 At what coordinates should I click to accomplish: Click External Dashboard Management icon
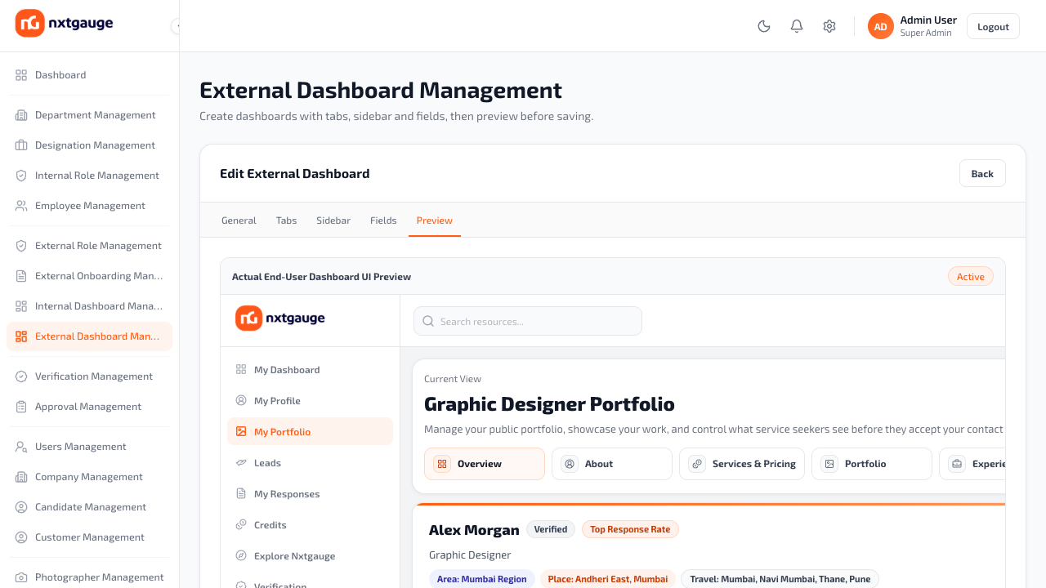point(21,336)
